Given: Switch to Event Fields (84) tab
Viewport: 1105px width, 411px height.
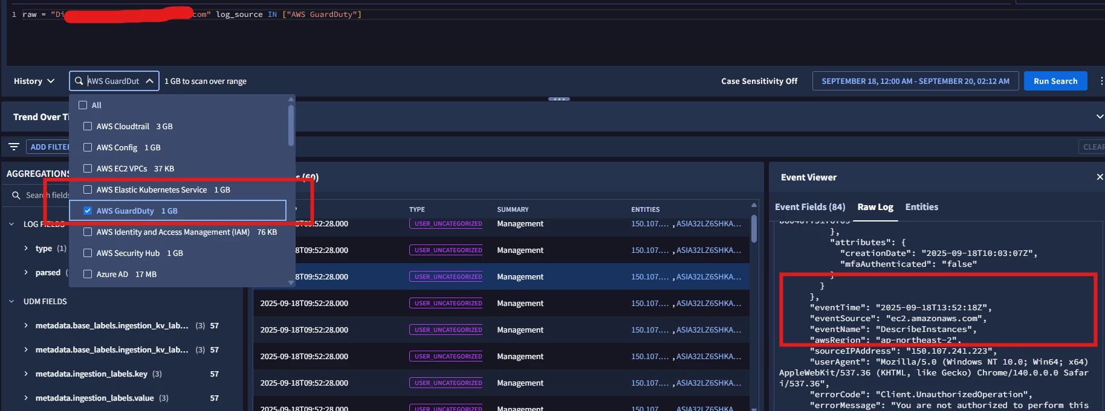Looking at the screenshot, I should 810,207.
